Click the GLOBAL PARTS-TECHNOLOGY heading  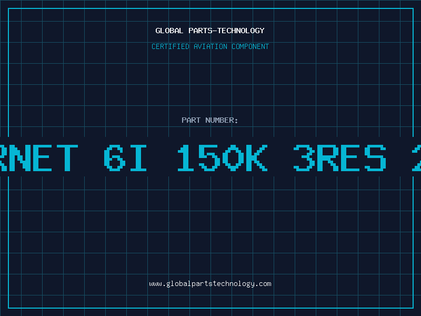click(210, 31)
